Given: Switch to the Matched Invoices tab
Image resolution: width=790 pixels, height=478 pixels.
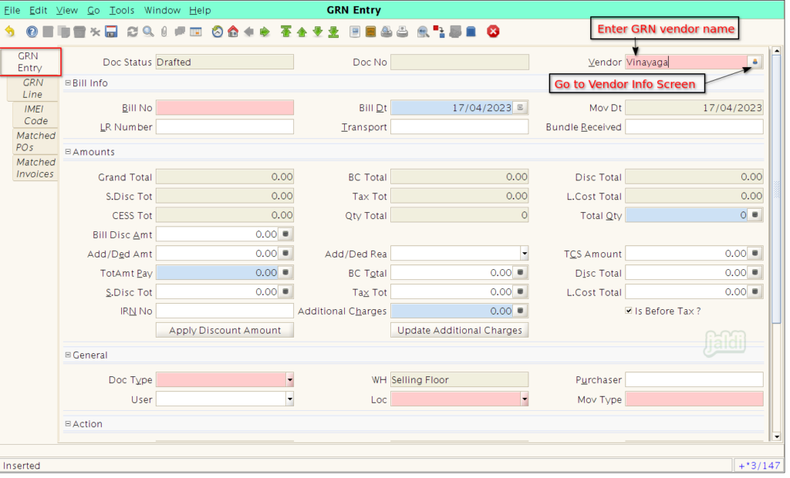Looking at the screenshot, I should click(x=35, y=168).
